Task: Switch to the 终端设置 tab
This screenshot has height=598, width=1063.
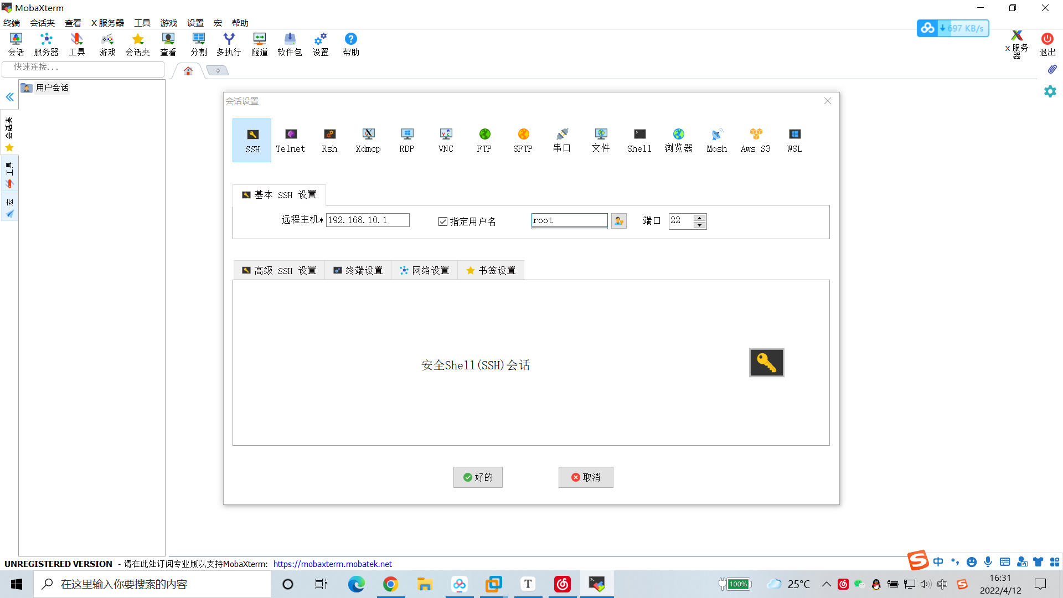Action: 358,270
